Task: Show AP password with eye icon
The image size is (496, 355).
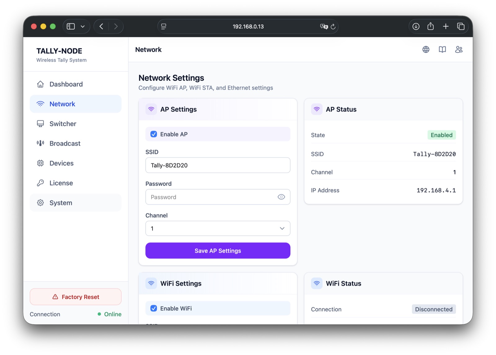Action: point(281,197)
